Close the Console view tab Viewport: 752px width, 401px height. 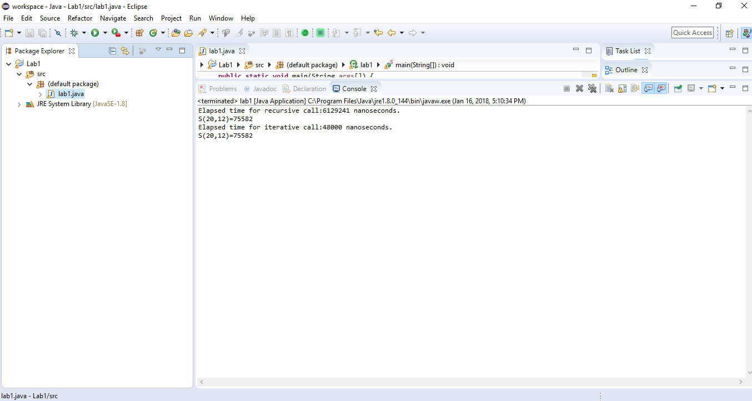pyautogui.click(x=374, y=89)
